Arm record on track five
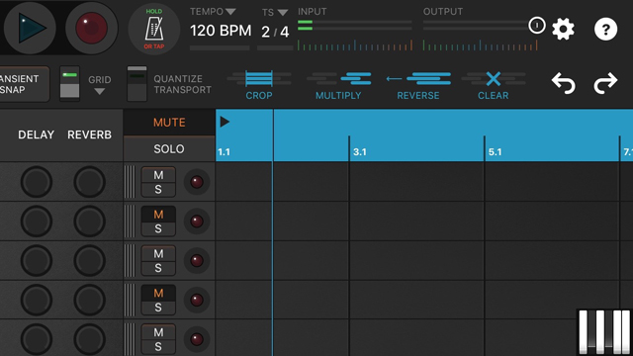The height and width of the screenshot is (356, 633). click(197, 339)
